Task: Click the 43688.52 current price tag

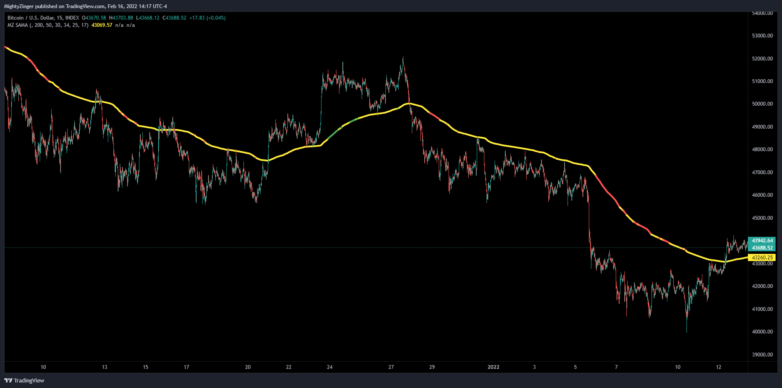Action: (762, 248)
